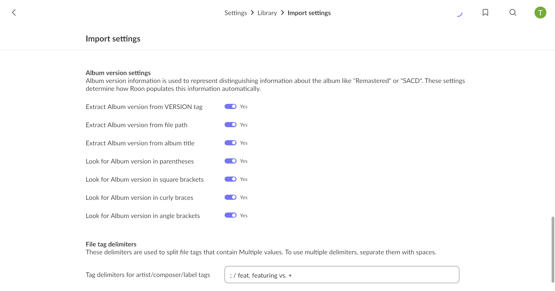Click the loading activity spinner icon
Image resolution: width=555 pixels, height=291 pixels.
pos(460,13)
